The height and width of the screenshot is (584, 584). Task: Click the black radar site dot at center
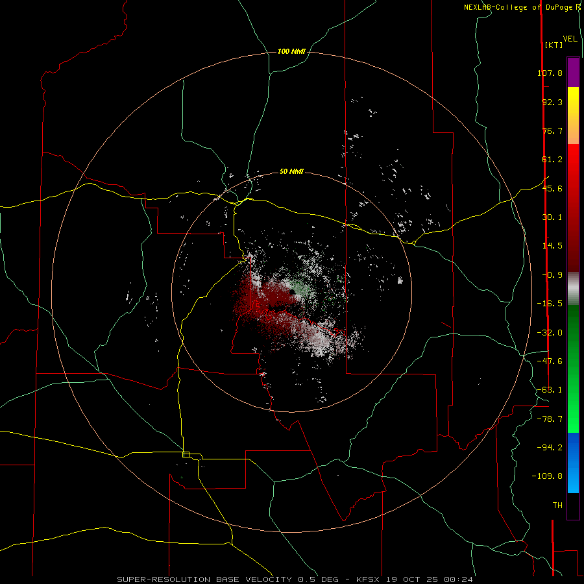point(292,293)
